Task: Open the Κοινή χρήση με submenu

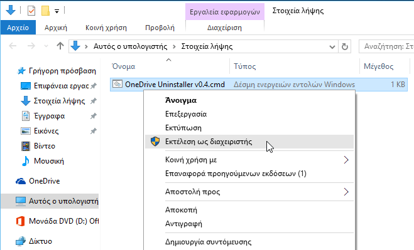Action: (249, 160)
